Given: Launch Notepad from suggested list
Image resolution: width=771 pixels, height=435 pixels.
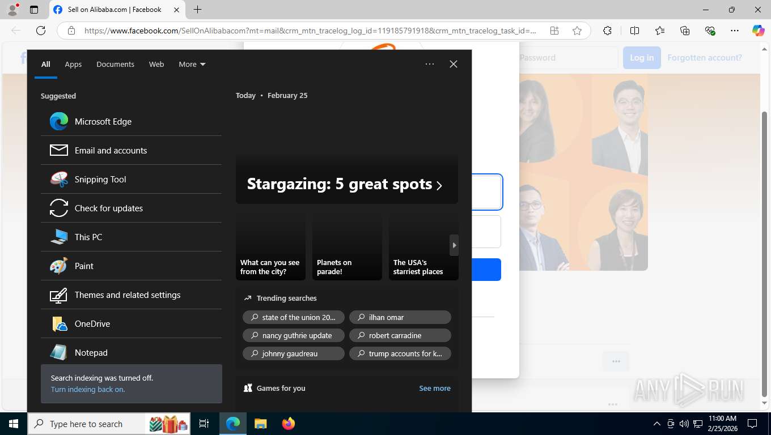Looking at the screenshot, I should [x=131, y=352].
